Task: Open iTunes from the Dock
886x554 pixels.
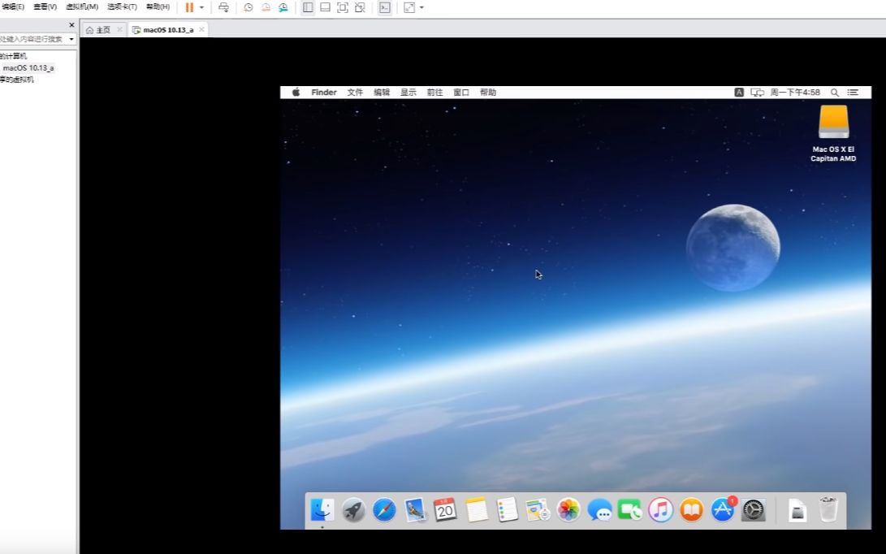Action: 660,510
